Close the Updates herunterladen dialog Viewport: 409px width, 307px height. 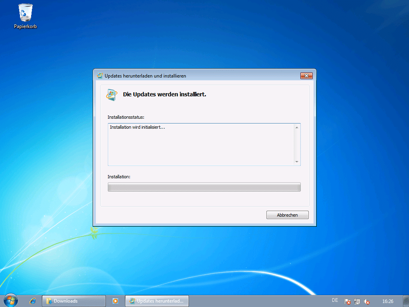tap(306, 76)
